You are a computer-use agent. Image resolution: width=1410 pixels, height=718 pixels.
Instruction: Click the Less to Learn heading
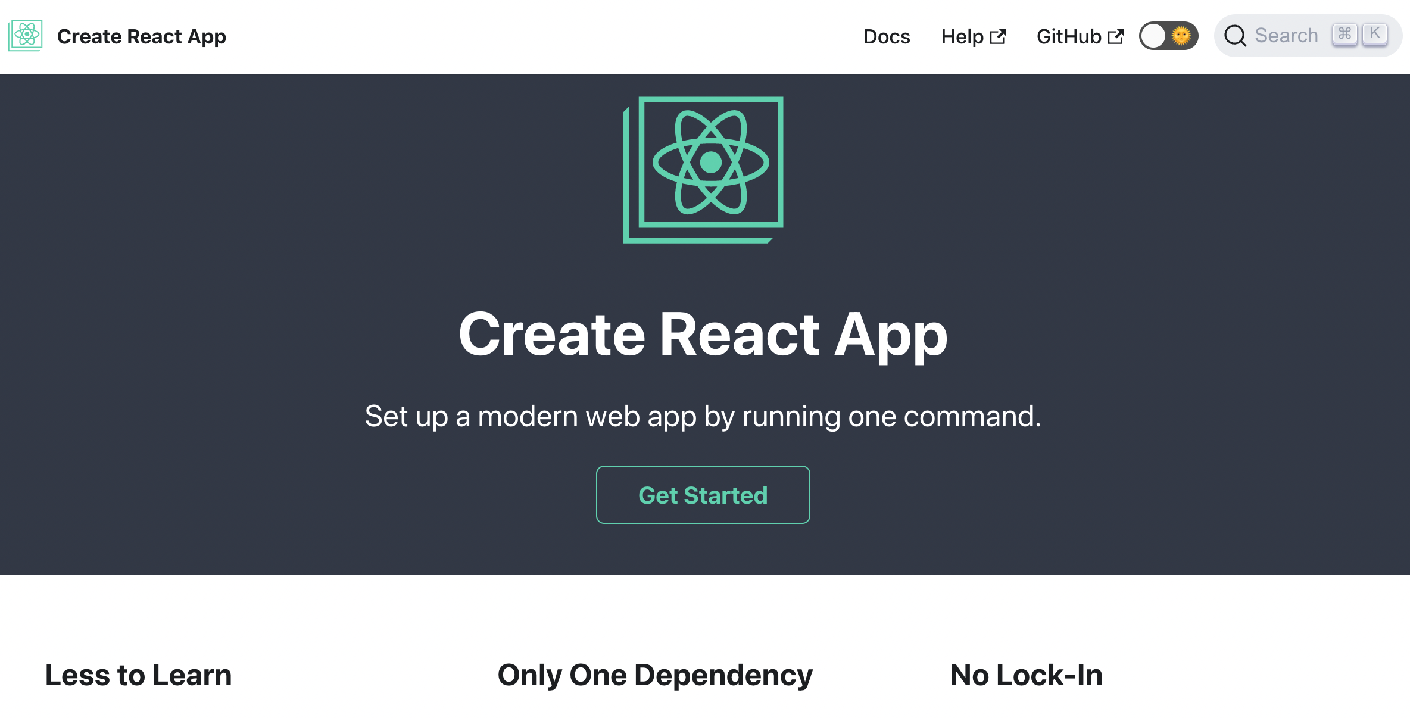pyautogui.click(x=138, y=675)
